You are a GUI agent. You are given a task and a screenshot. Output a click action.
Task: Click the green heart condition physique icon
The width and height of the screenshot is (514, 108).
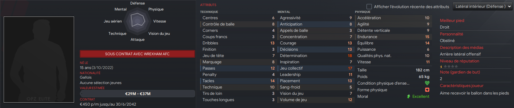pos(427,83)
